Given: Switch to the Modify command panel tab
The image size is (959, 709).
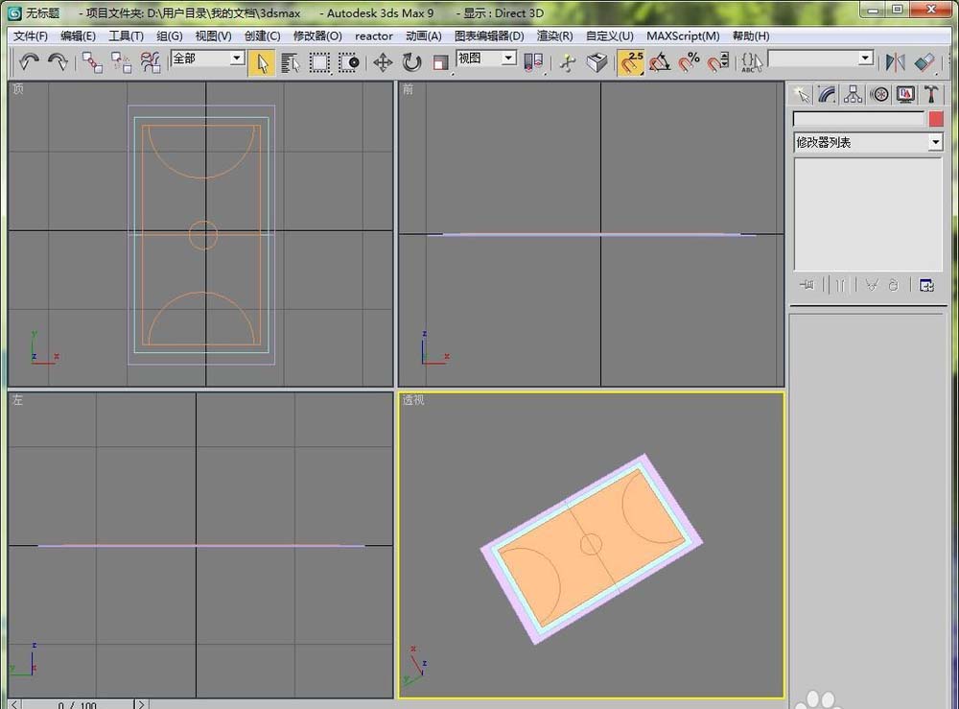Looking at the screenshot, I should click(x=827, y=94).
